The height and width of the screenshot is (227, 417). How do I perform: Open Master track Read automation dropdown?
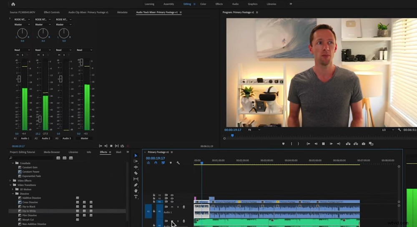pos(84,50)
